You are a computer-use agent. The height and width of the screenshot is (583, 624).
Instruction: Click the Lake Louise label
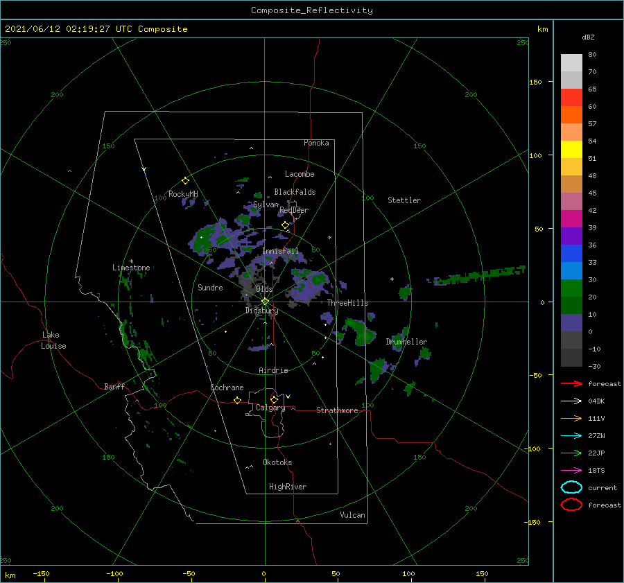coord(53,340)
